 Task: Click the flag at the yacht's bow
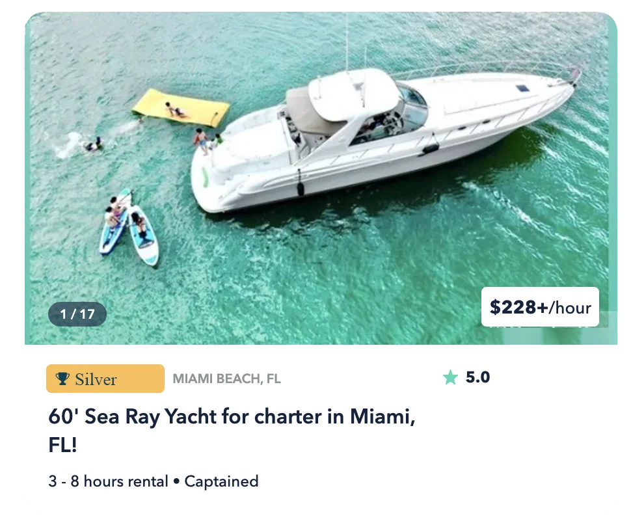pyautogui.click(x=576, y=75)
